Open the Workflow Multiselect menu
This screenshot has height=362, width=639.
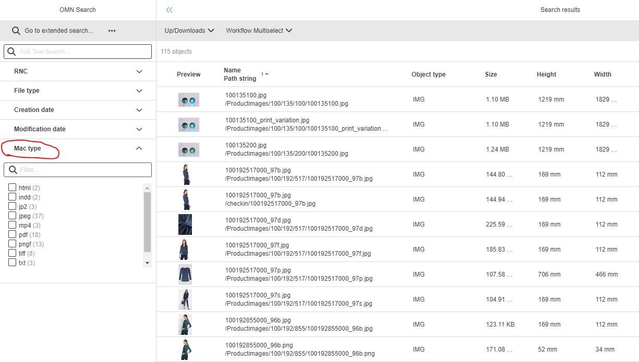[259, 31]
